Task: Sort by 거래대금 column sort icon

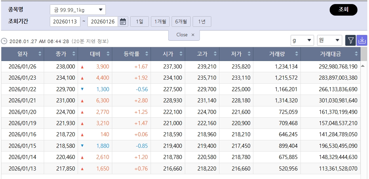Action: pos(356,54)
